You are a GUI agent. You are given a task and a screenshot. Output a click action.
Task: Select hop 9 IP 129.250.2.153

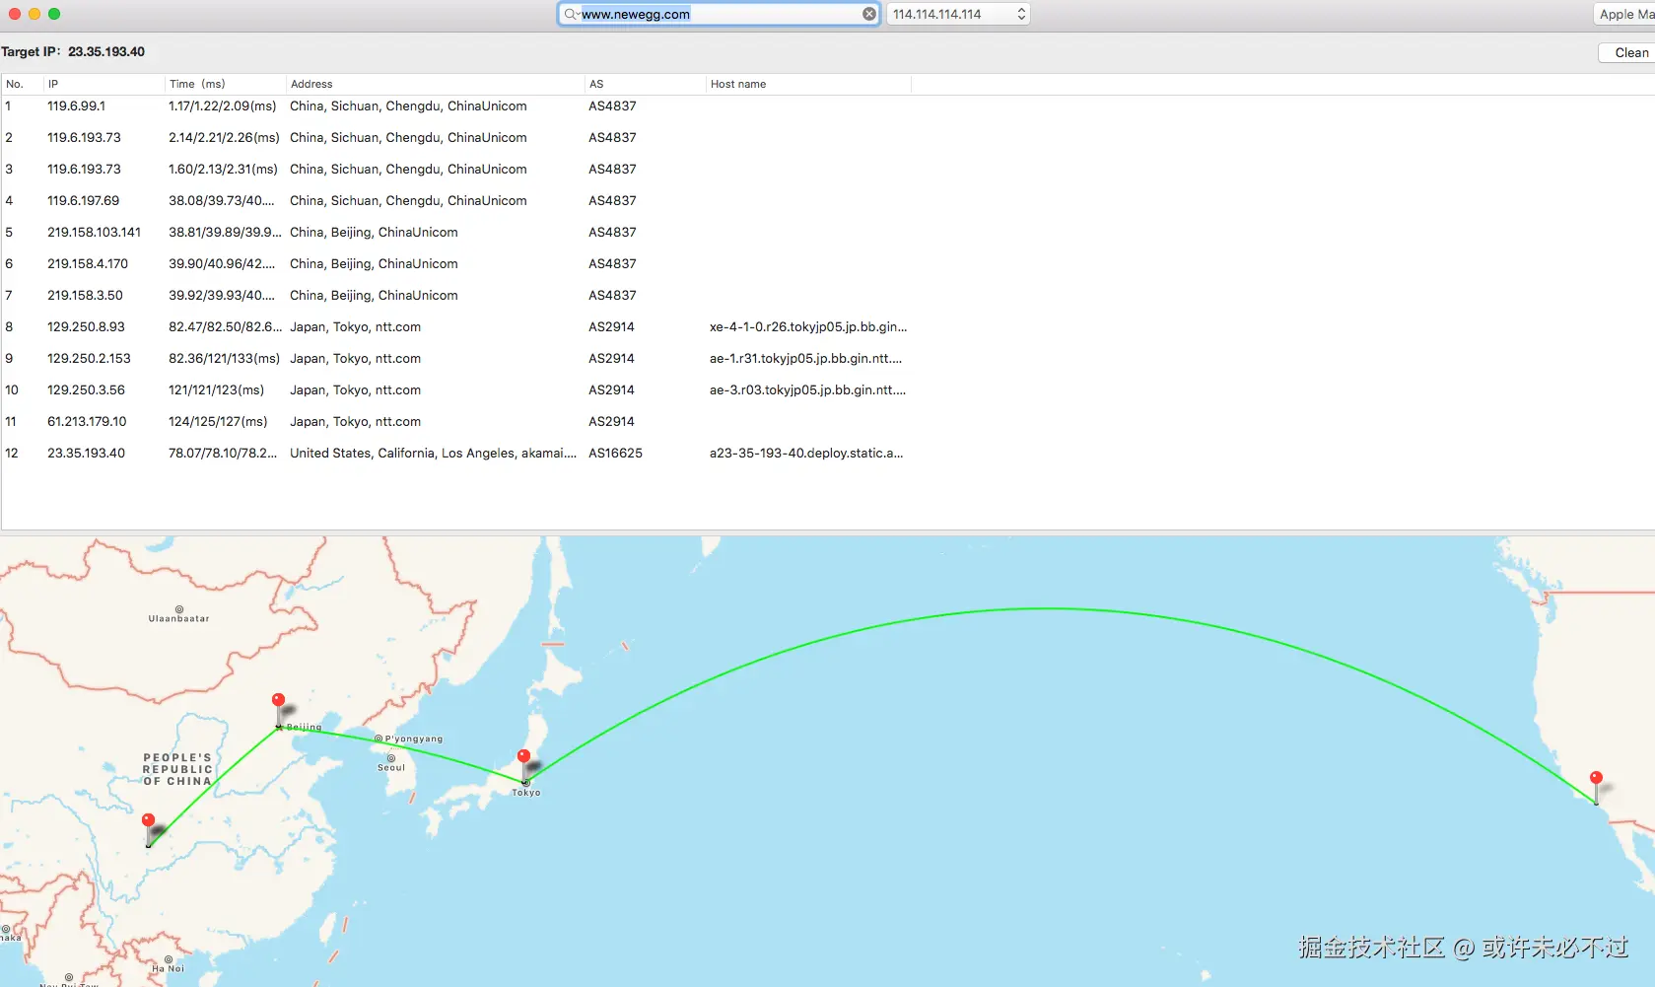tap(89, 358)
